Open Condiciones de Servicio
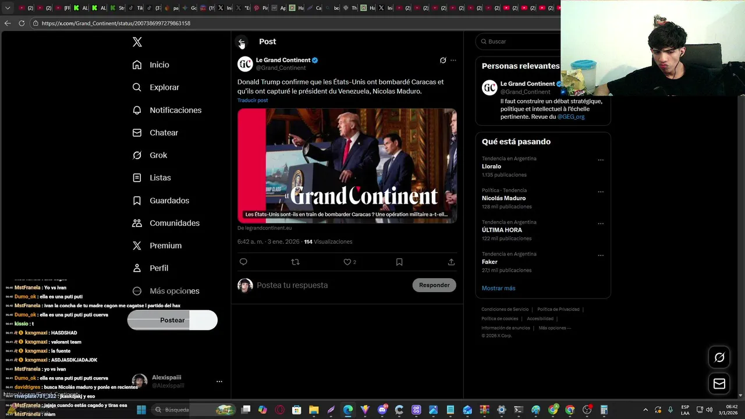Viewport: 745px width, 419px height. point(505,310)
